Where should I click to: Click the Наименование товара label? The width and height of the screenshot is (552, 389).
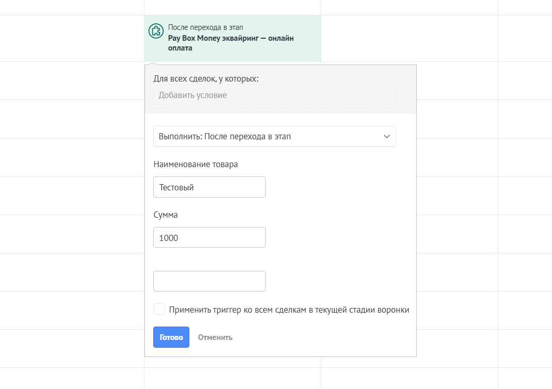click(x=196, y=165)
